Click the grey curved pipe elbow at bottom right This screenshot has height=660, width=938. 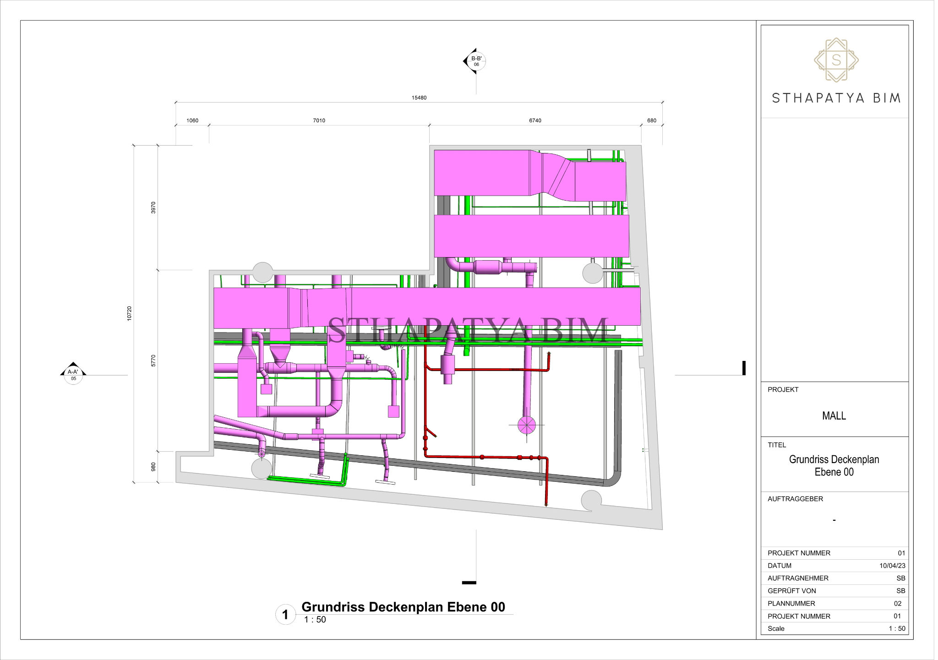point(614,480)
